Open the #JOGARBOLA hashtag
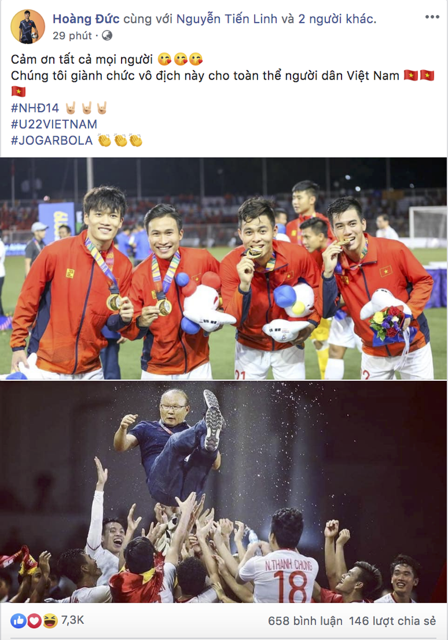This screenshot has height=640, width=448. pyautogui.click(x=52, y=141)
